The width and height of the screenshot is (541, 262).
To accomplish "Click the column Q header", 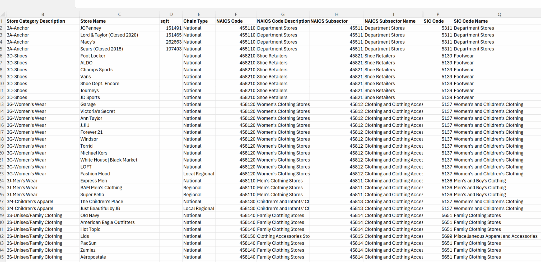I will (x=499, y=15).
